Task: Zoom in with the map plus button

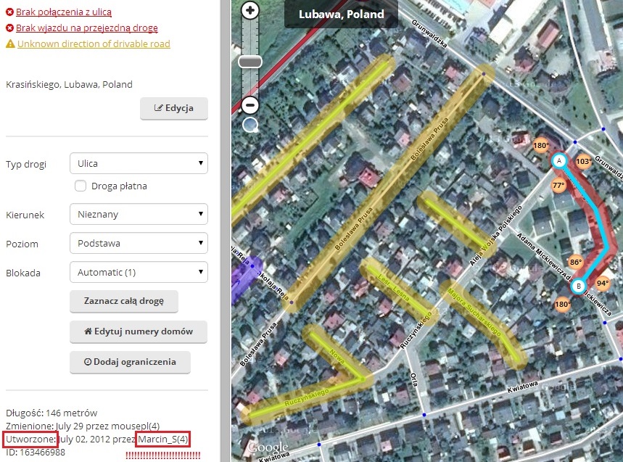Action: [x=250, y=10]
